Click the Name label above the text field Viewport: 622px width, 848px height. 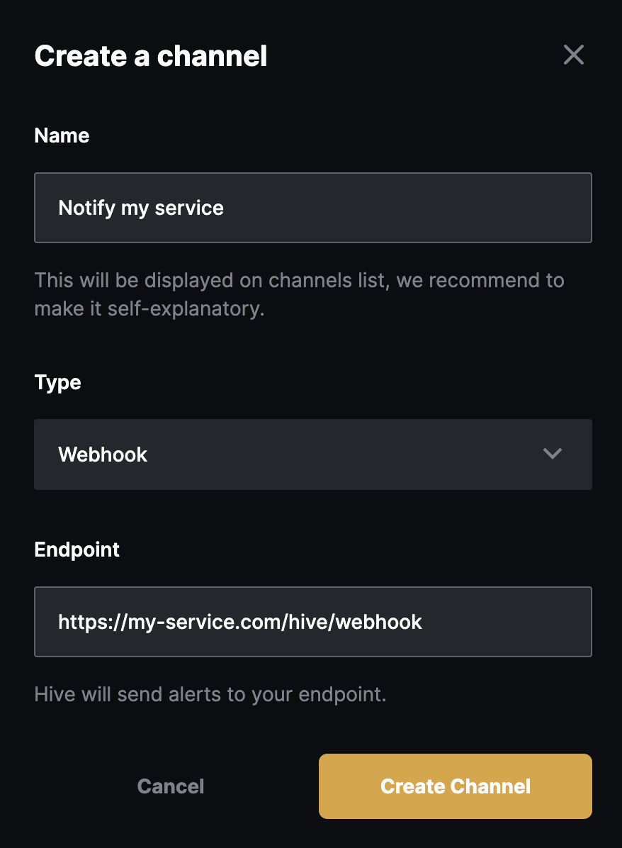(62, 135)
